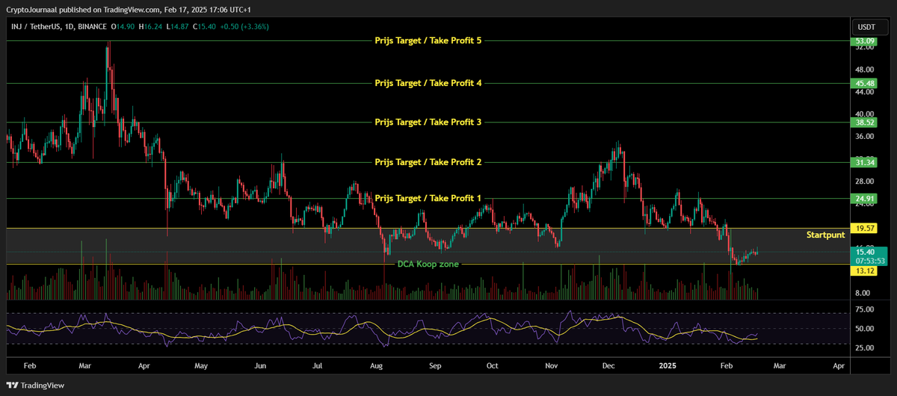Click the low value L14.87
Viewport: 897px width, 396px height.
pyautogui.click(x=179, y=26)
